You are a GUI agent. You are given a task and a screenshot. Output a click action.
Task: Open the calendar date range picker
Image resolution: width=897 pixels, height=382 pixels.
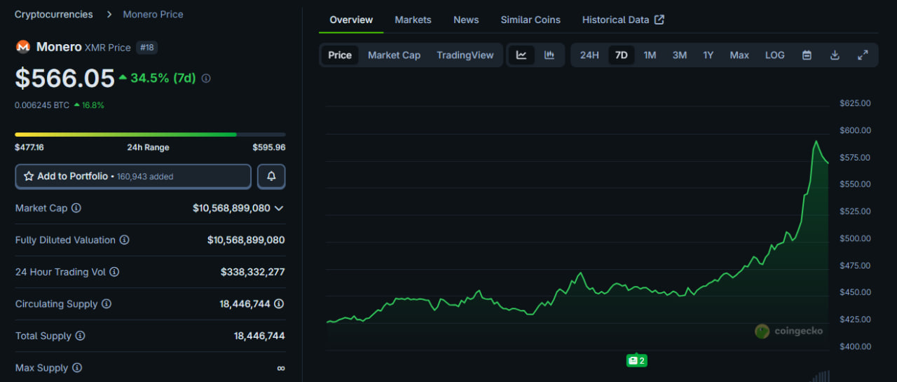pyautogui.click(x=807, y=55)
